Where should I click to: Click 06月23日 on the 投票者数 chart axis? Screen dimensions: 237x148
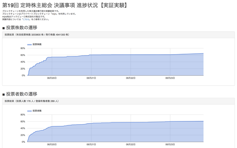click(170, 145)
